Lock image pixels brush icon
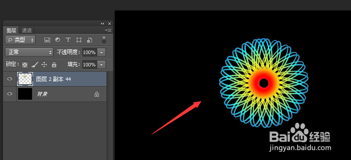Image resolution: width=351 pixels, height=160 pixels. 34,65
